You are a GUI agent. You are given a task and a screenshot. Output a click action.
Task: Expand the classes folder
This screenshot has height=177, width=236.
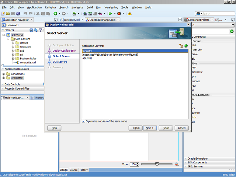pos(13,43)
